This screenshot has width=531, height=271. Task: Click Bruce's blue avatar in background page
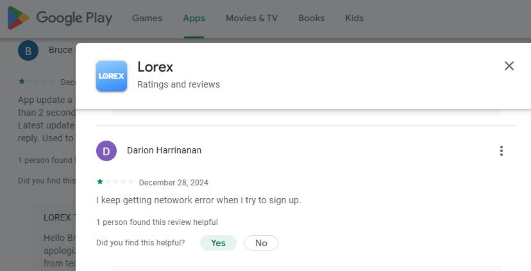pyautogui.click(x=28, y=50)
